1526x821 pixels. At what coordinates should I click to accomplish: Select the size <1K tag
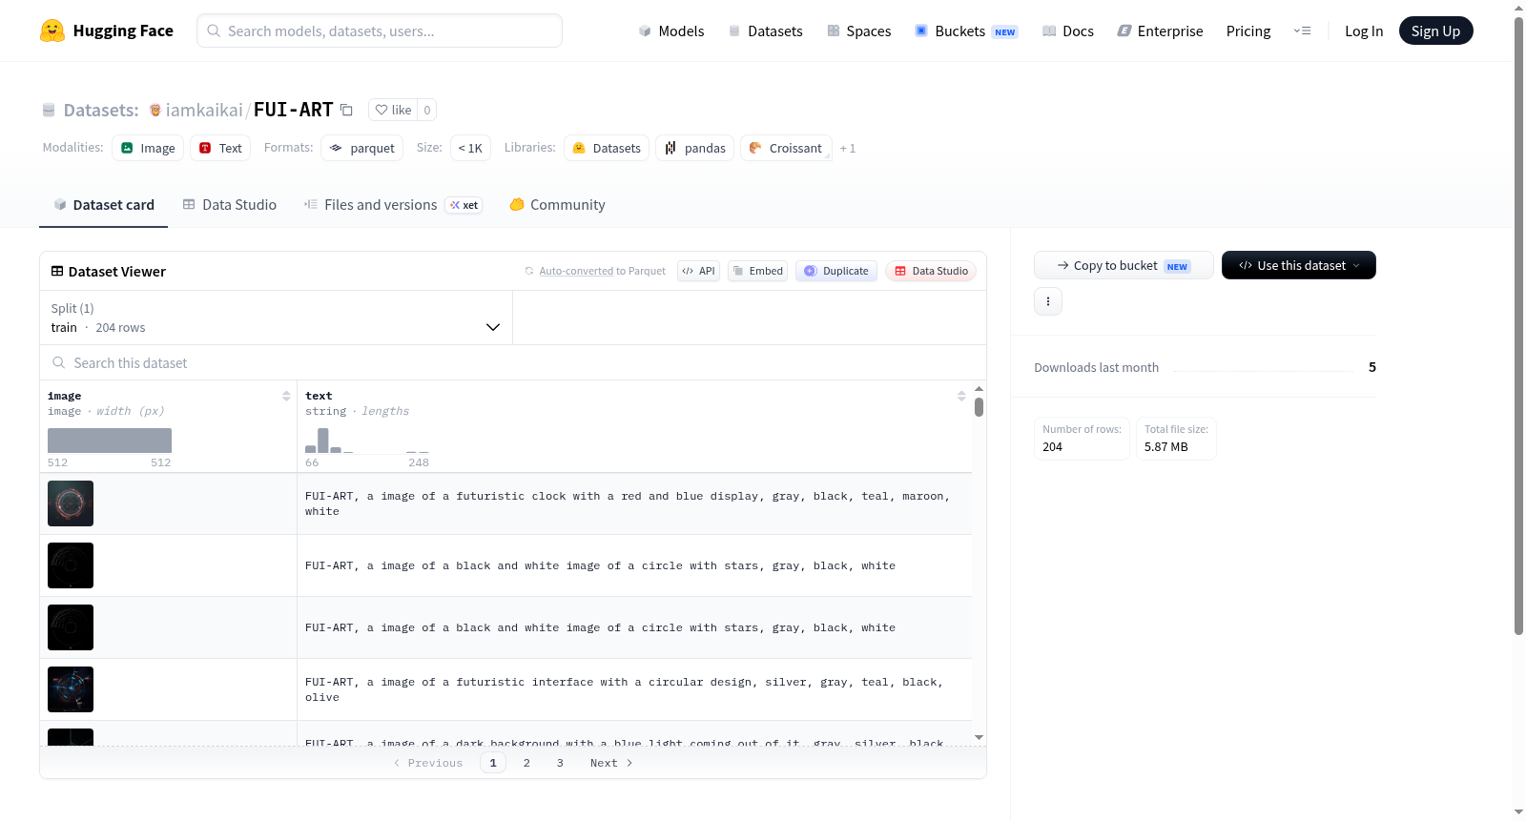point(470,148)
